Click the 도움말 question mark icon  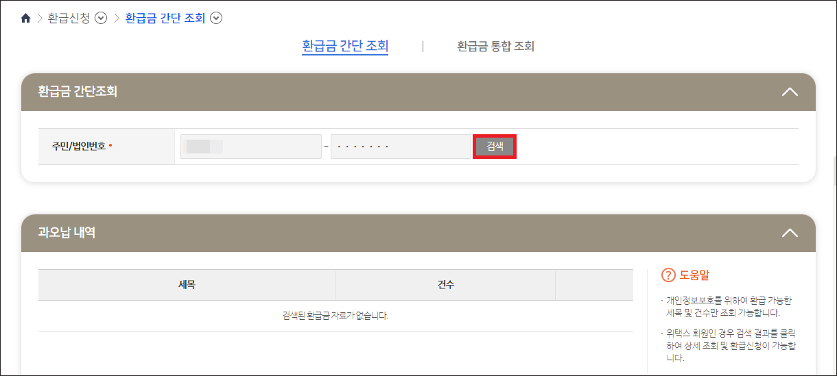(x=668, y=275)
